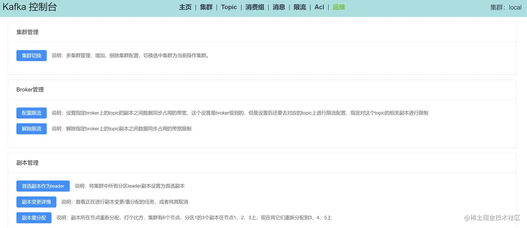Click the 多集群管理 description text
This screenshot has height=228, width=527.
[x=131, y=55]
